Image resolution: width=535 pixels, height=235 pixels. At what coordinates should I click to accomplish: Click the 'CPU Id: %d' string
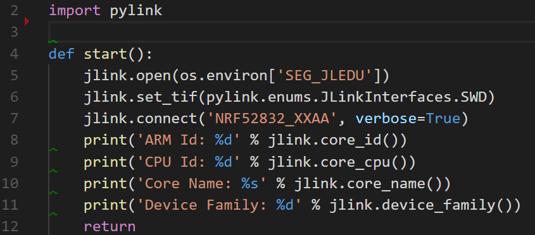click(189, 162)
